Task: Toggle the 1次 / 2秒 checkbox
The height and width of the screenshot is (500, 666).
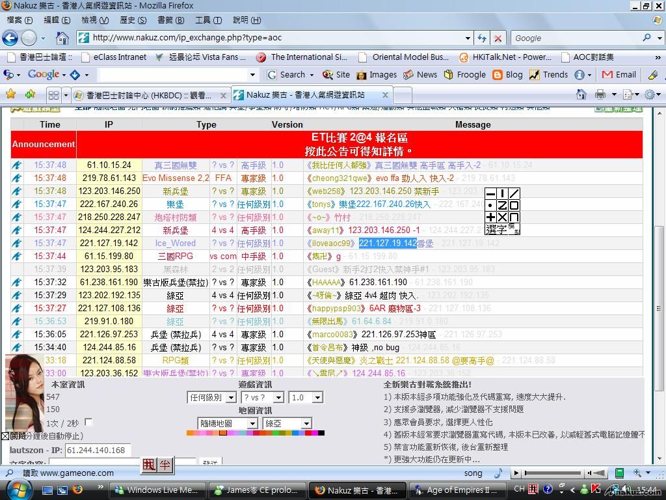Action: (x=88, y=423)
